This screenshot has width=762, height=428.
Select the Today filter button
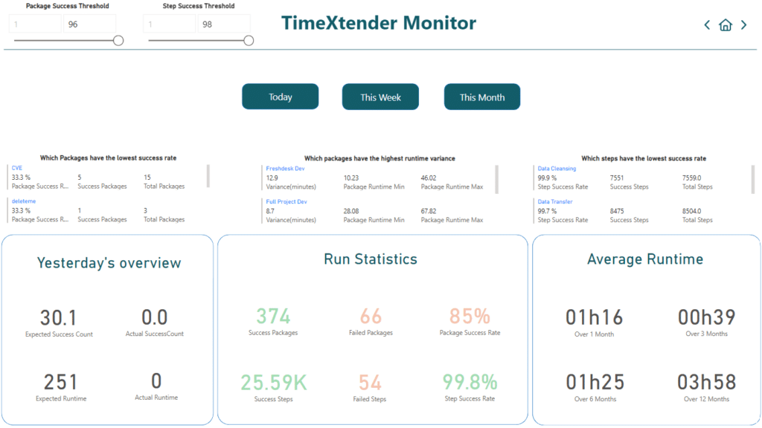(280, 96)
